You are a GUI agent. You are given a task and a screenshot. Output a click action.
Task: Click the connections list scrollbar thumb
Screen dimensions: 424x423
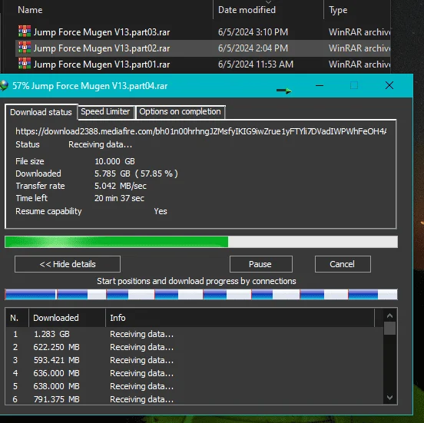click(389, 328)
